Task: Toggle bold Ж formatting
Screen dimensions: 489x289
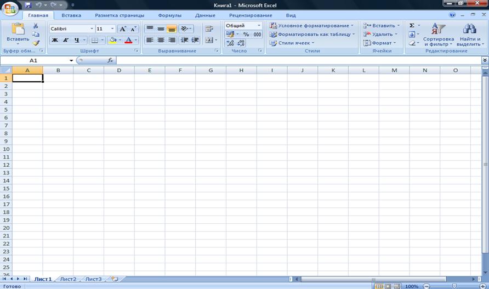Action: point(55,40)
